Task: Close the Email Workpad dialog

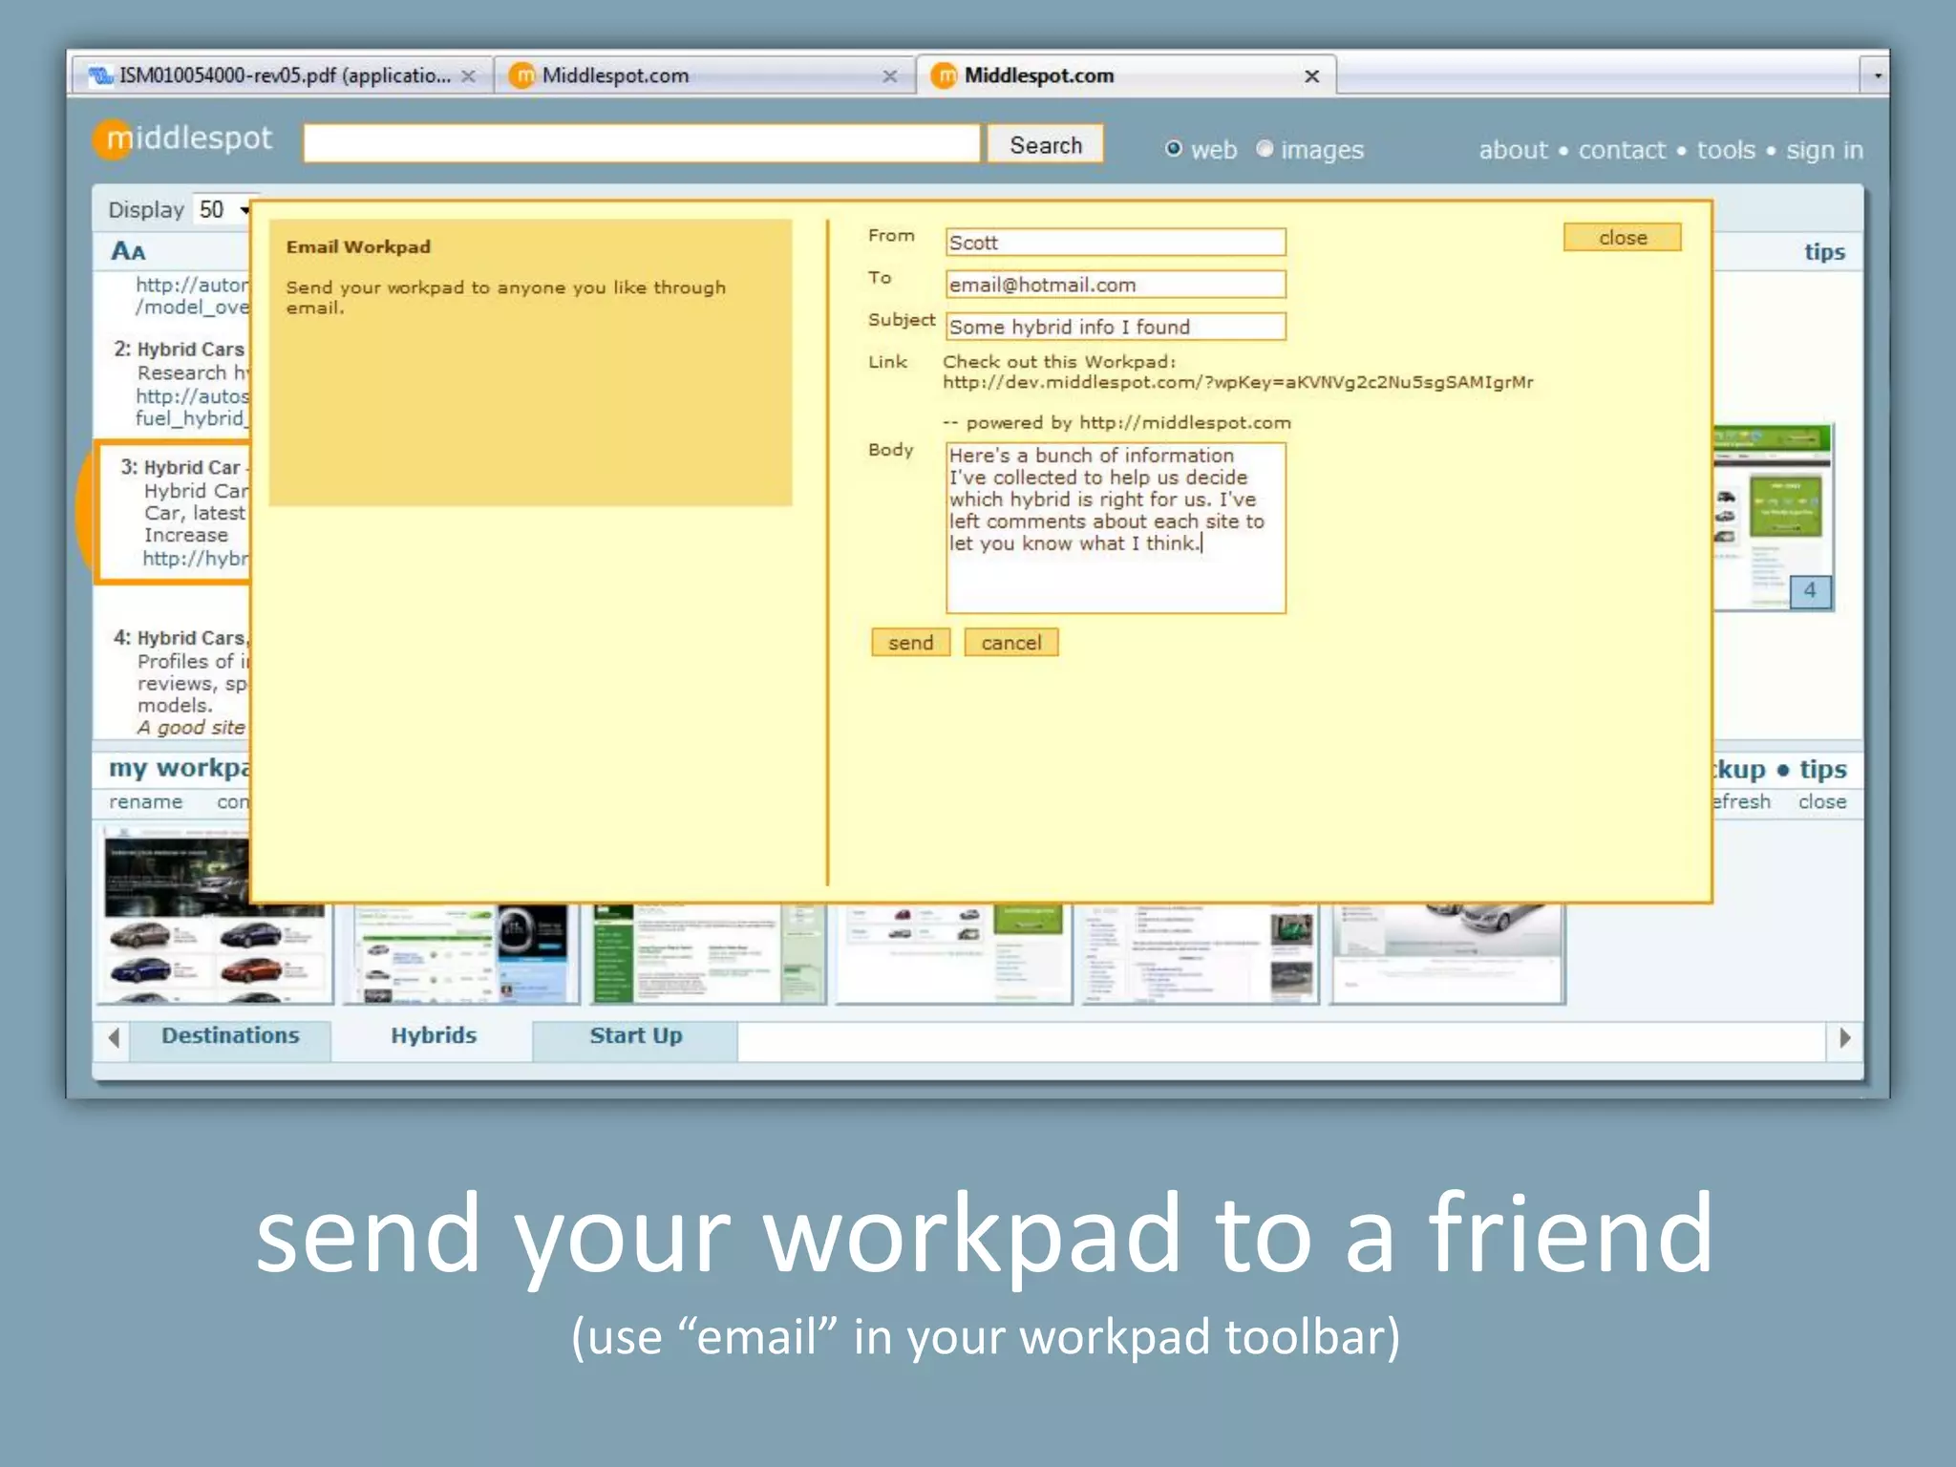Action: [x=1622, y=238]
